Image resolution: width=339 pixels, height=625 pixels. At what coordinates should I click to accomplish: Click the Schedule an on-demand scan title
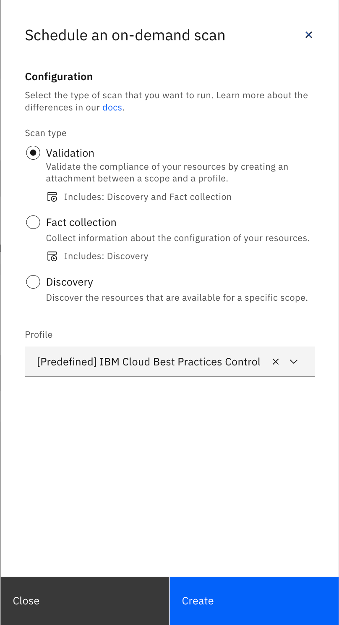125,35
